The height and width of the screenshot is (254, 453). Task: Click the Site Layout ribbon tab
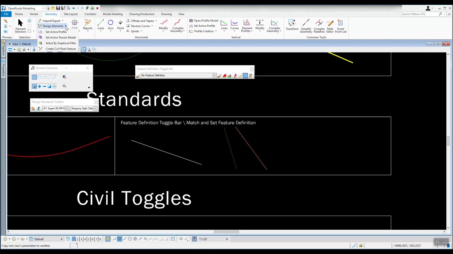coord(71,14)
